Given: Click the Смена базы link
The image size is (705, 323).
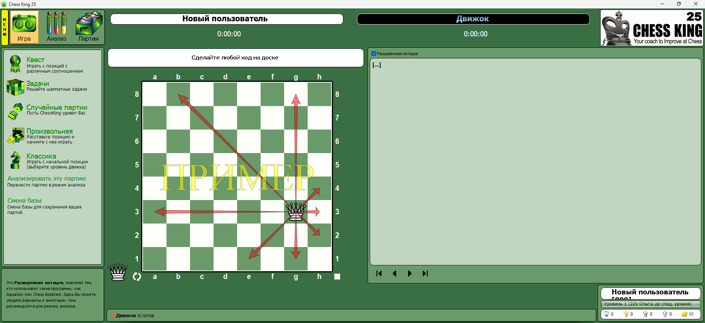Looking at the screenshot, I should [25, 200].
